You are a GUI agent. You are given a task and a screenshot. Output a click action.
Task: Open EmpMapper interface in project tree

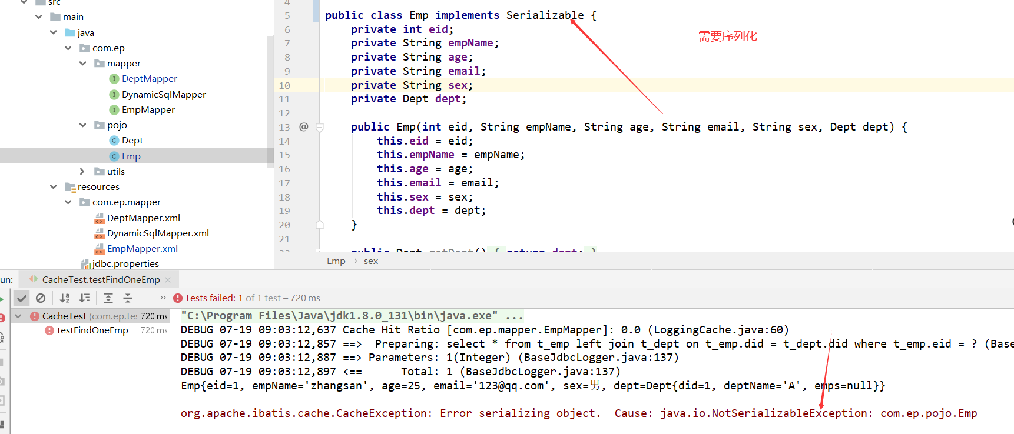pos(148,110)
